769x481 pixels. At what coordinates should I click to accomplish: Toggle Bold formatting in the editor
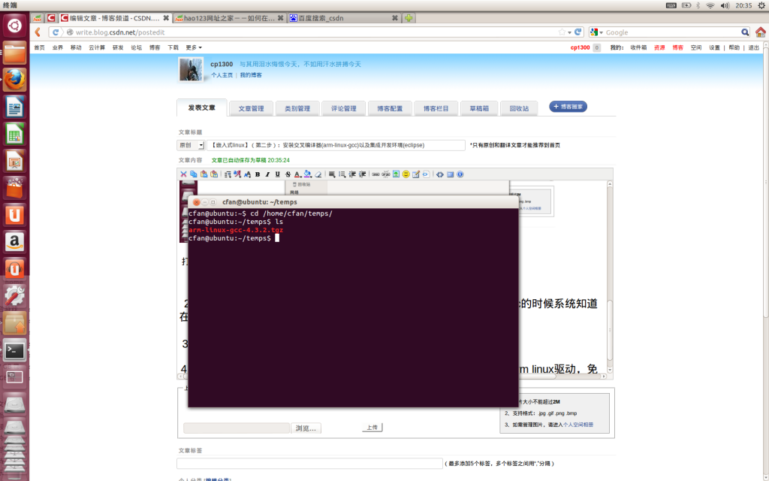[258, 174]
